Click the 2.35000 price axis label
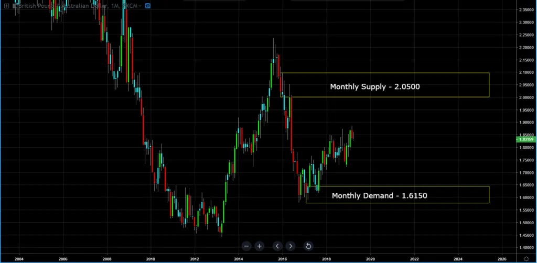Screen dimensions: 537x263 pos(527,9)
